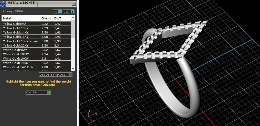Click the metal list scroll down arrow
The width and height of the screenshot is (260, 126).
point(73,68)
